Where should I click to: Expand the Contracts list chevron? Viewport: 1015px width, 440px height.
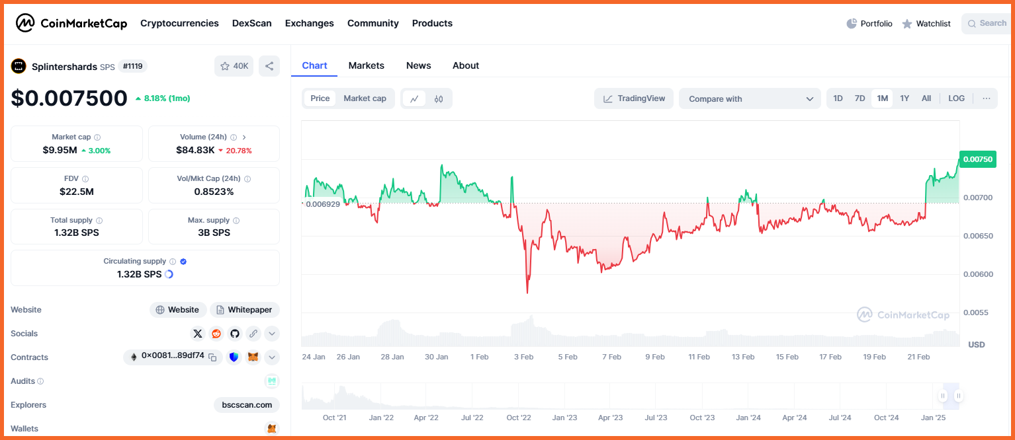(x=272, y=357)
